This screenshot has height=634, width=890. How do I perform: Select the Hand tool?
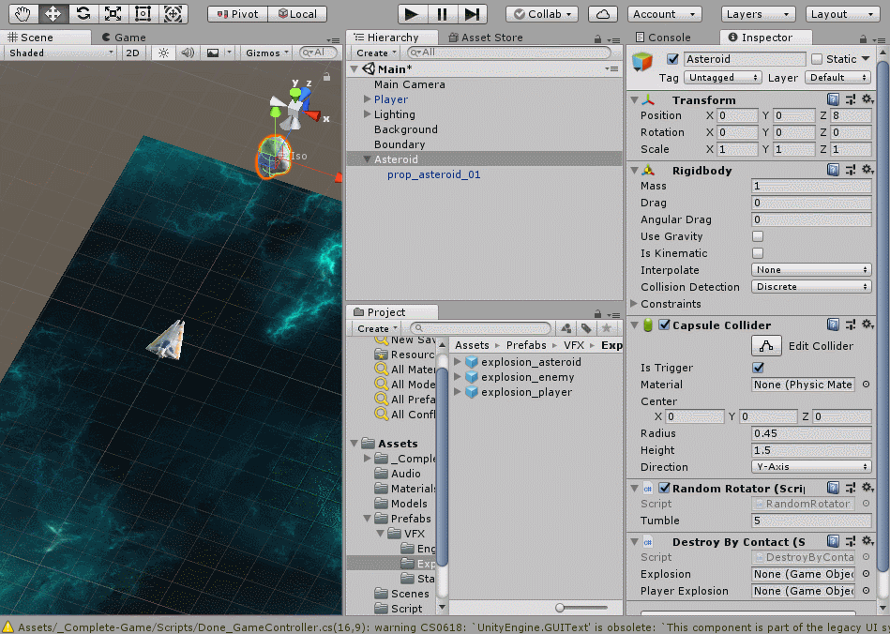pos(23,14)
